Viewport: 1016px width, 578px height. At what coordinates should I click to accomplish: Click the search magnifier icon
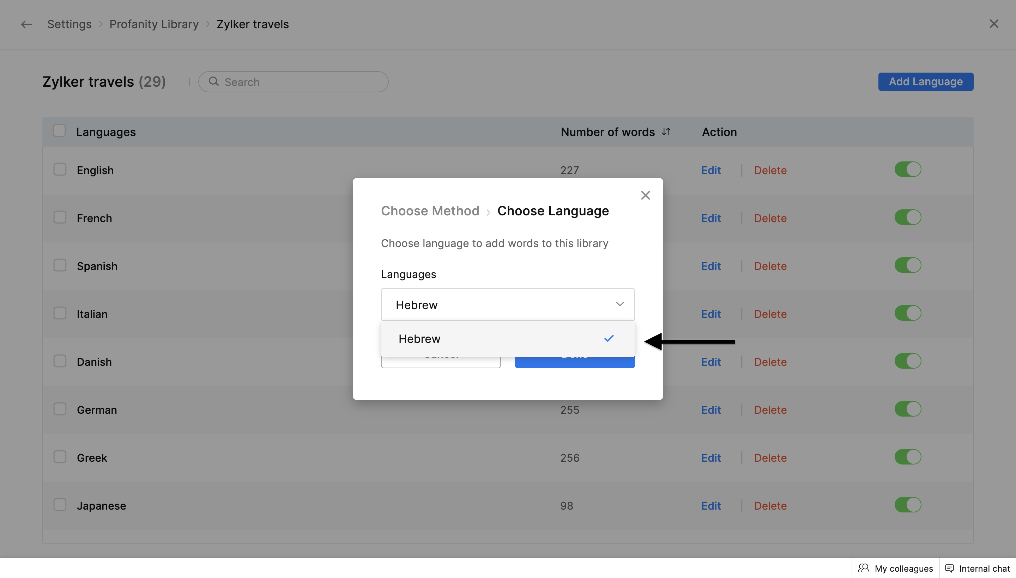pos(214,81)
